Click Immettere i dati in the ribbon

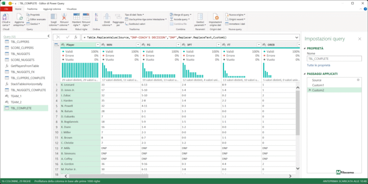pyautogui.click(x=235, y=24)
